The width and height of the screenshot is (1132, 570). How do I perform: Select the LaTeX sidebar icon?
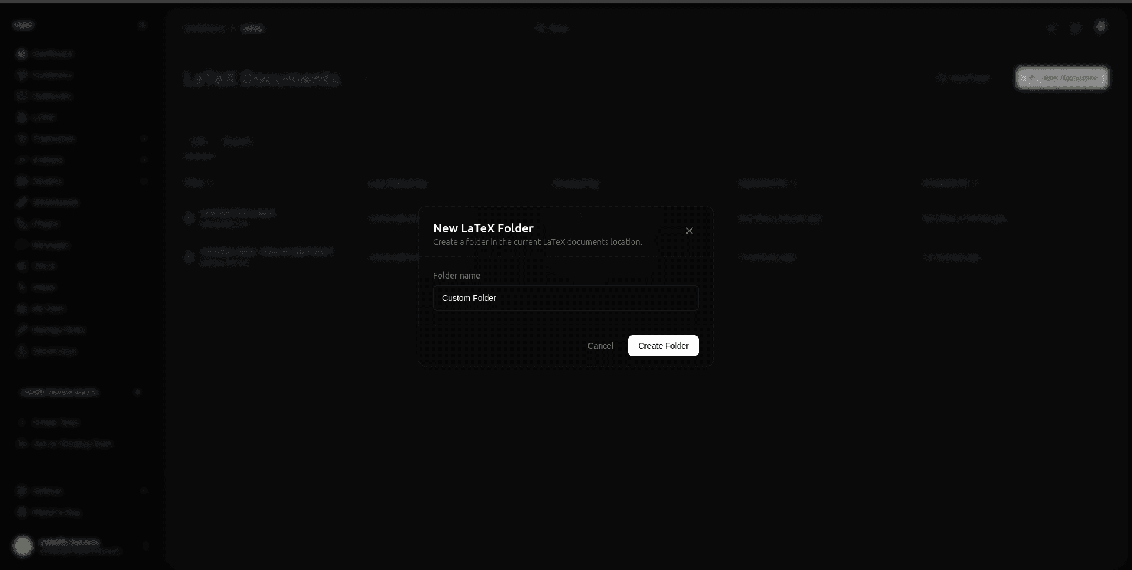(22, 117)
